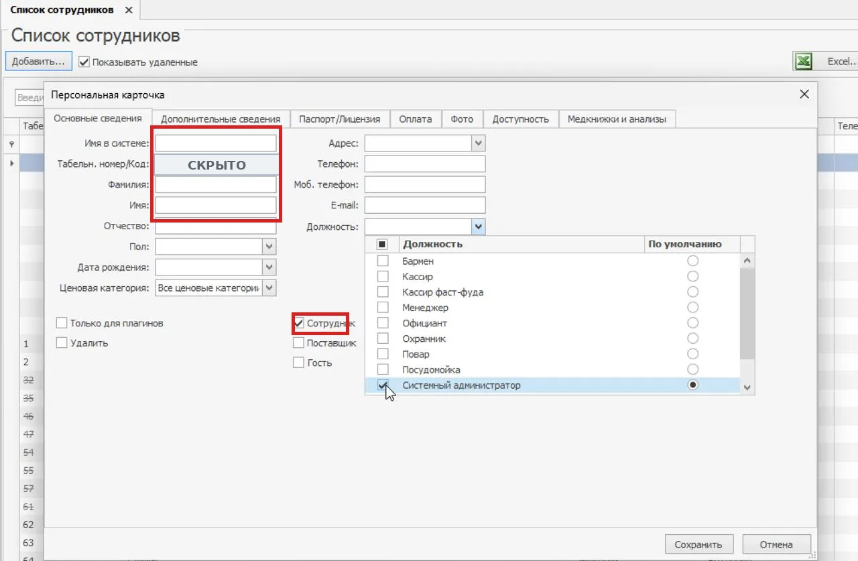Close the Список сотрудников tab
Viewport: 858px width, 561px height.
[x=129, y=10]
